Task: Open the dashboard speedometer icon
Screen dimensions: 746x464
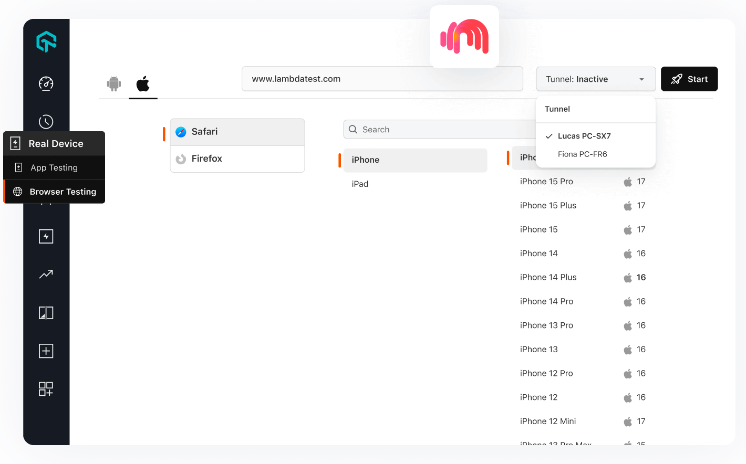Action: click(46, 83)
